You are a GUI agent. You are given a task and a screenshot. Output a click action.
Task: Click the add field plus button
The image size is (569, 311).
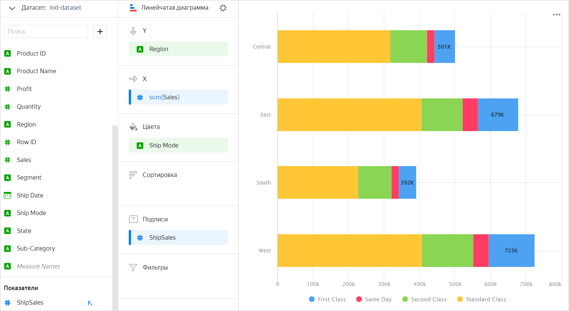coord(100,32)
